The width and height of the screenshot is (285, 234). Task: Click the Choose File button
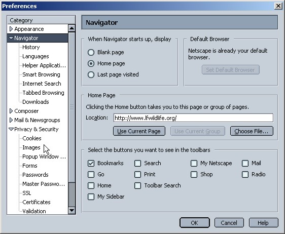[252, 131]
